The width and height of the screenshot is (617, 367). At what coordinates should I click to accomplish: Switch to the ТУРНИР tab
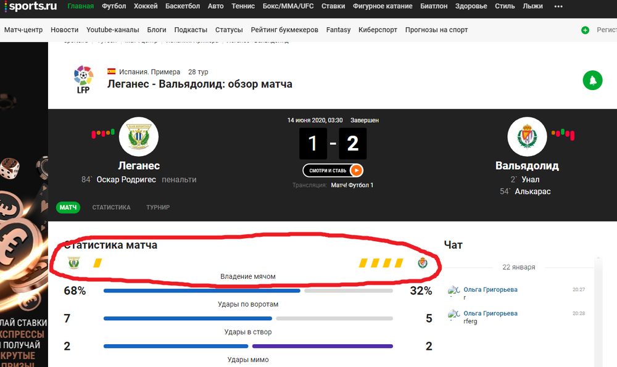click(158, 207)
